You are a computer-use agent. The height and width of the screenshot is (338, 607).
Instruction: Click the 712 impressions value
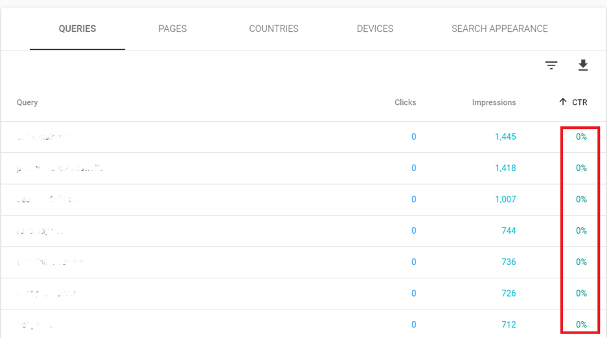(x=508, y=324)
